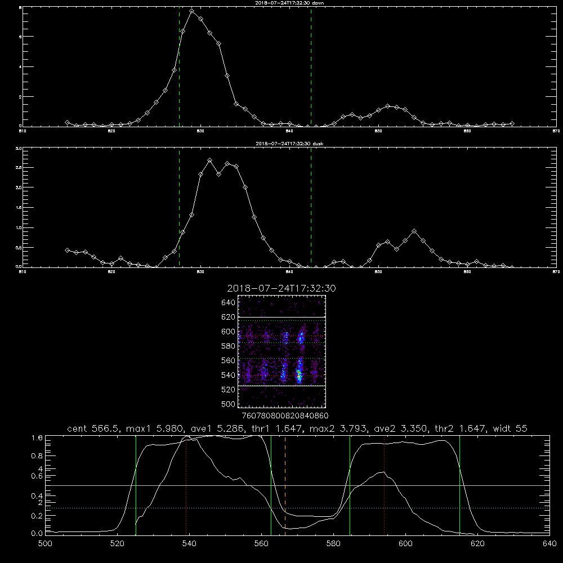The image size is (563, 563).
Task: Click the '620' label on the bottom plot x-axis
Action: point(477,544)
